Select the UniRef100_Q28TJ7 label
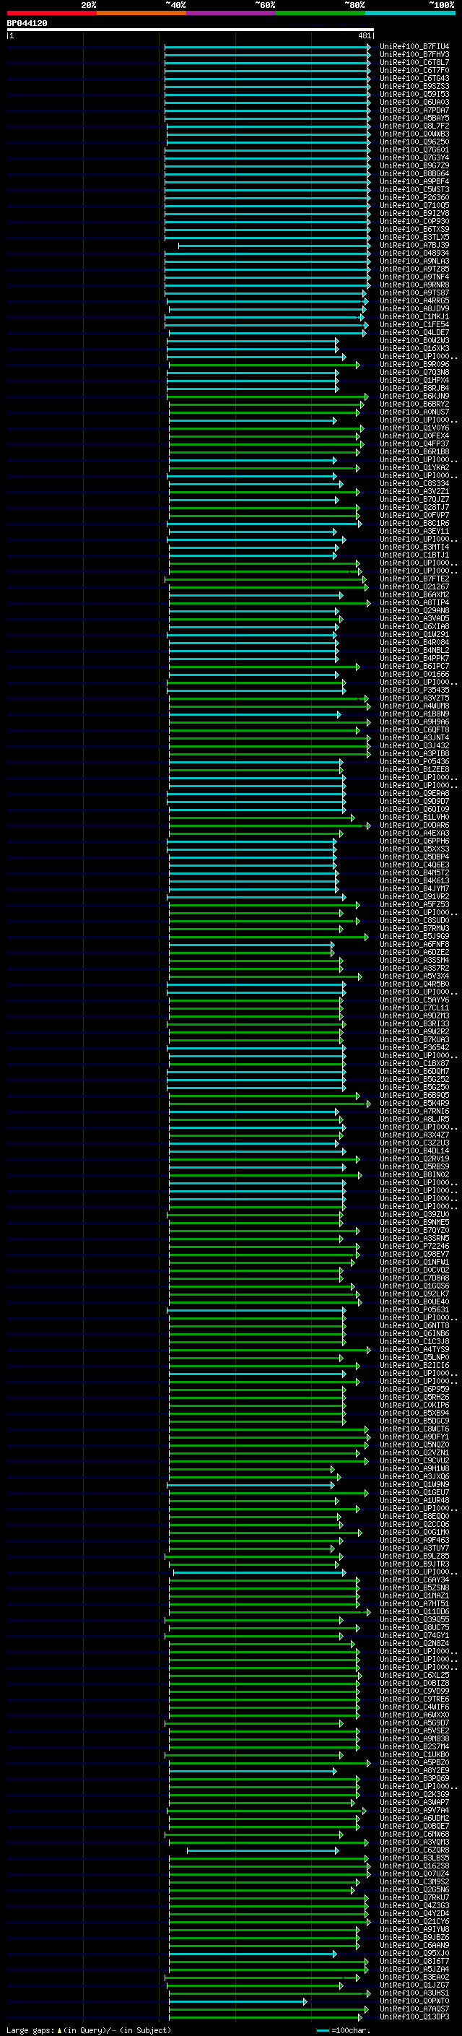Viewport: 462px width, 2036px height. click(x=414, y=508)
